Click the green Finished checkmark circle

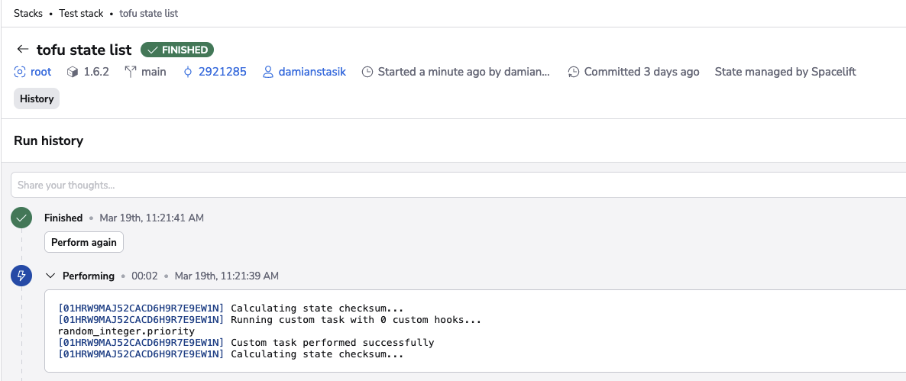[21, 218]
